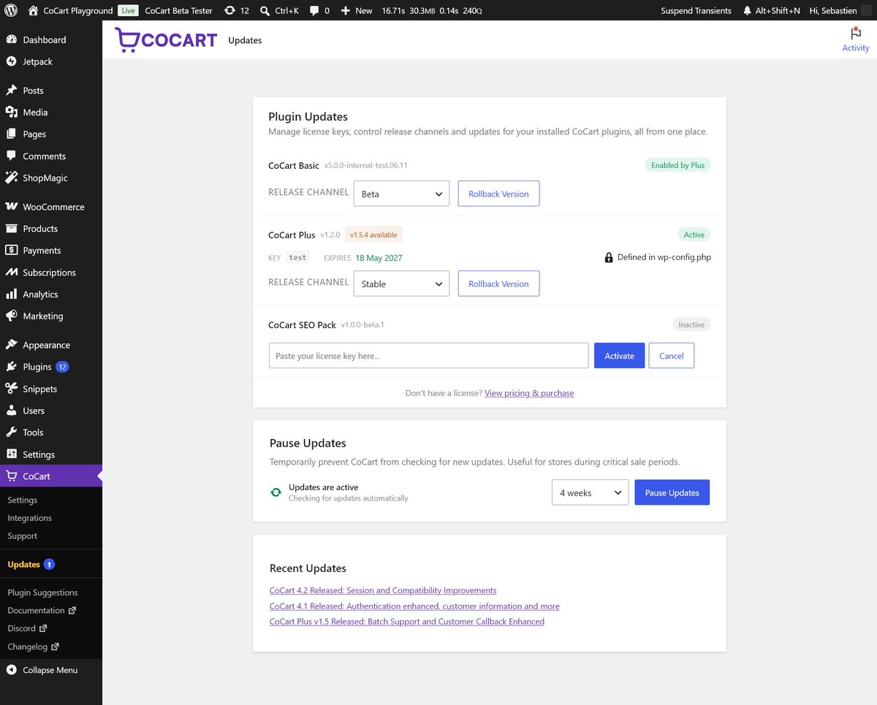
Task: Open CoCart Plus v1.5 Released link
Action: [407, 622]
